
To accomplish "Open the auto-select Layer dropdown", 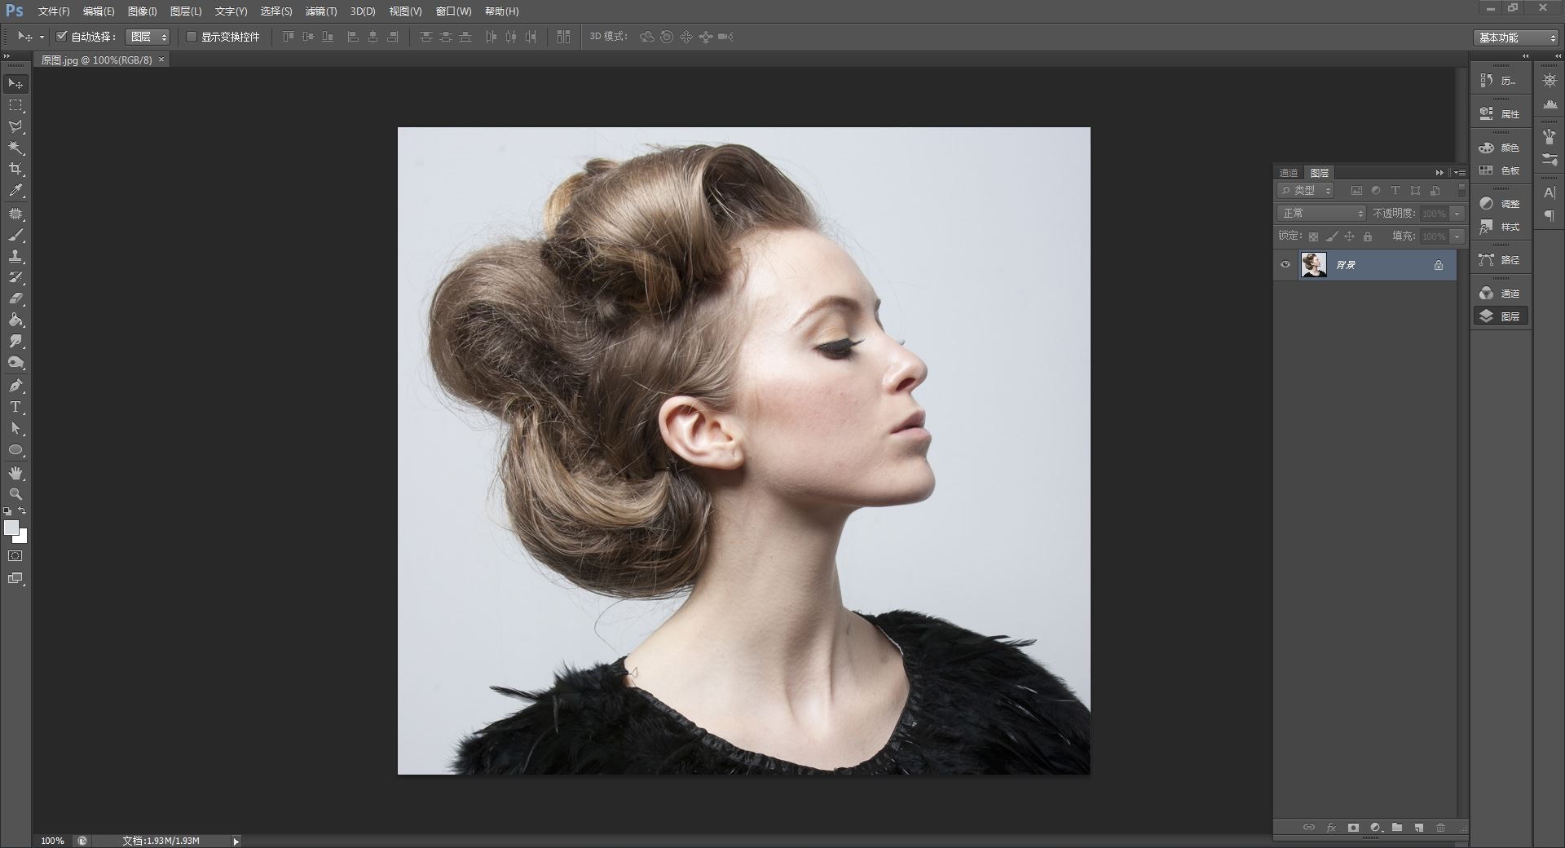I will click(x=148, y=37).
